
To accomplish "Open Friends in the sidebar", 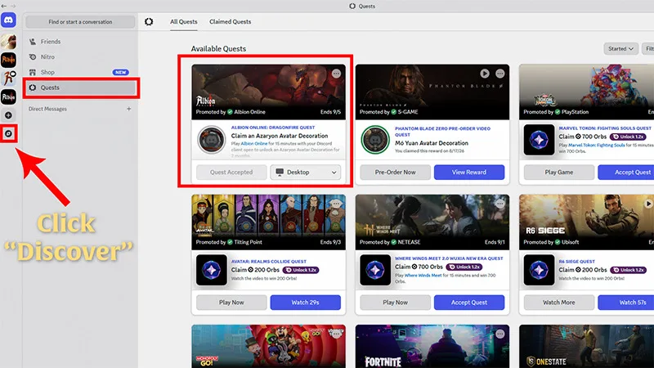I will pyautogui.click(x=80, y=42).
